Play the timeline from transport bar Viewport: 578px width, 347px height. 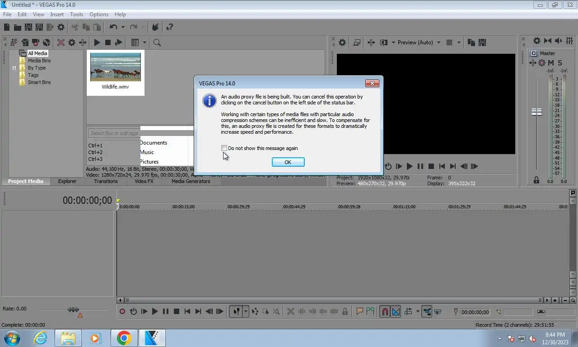155,311
